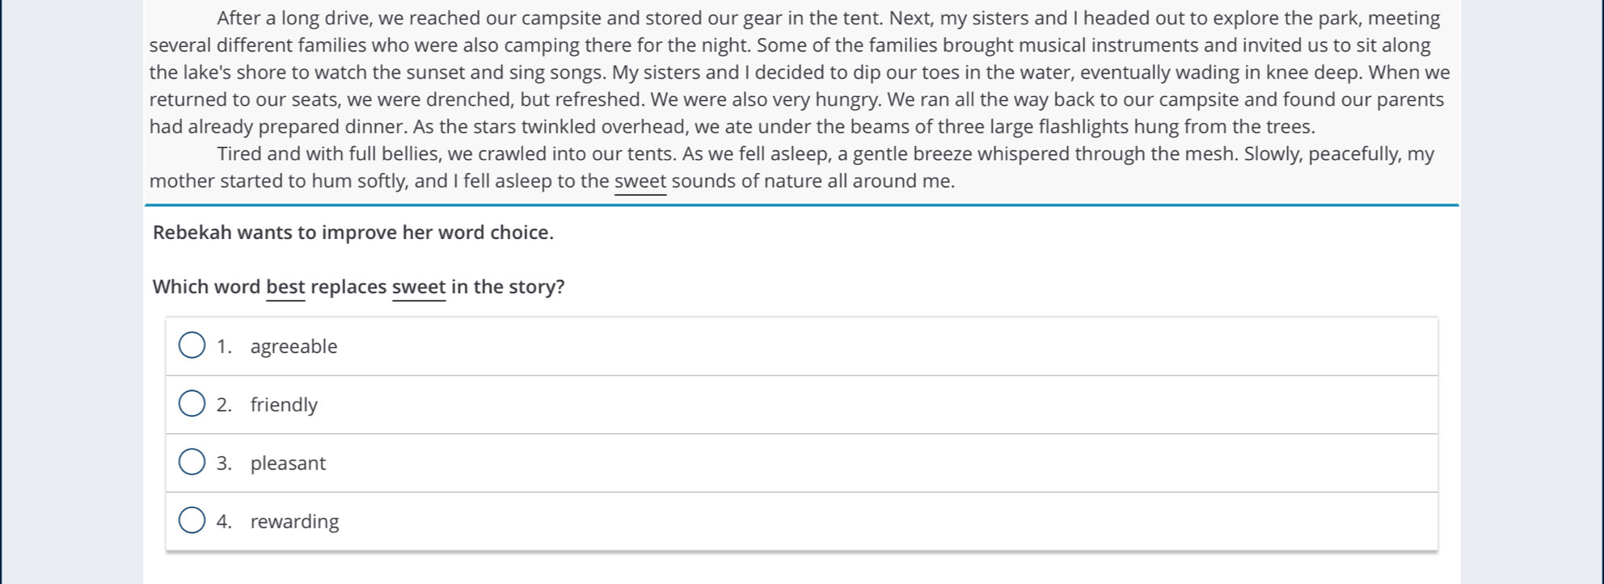The image size is (1604, 584).
Task: Click the number '3.' label of third option
Action: pyautogui.click(x=224, y=464)
